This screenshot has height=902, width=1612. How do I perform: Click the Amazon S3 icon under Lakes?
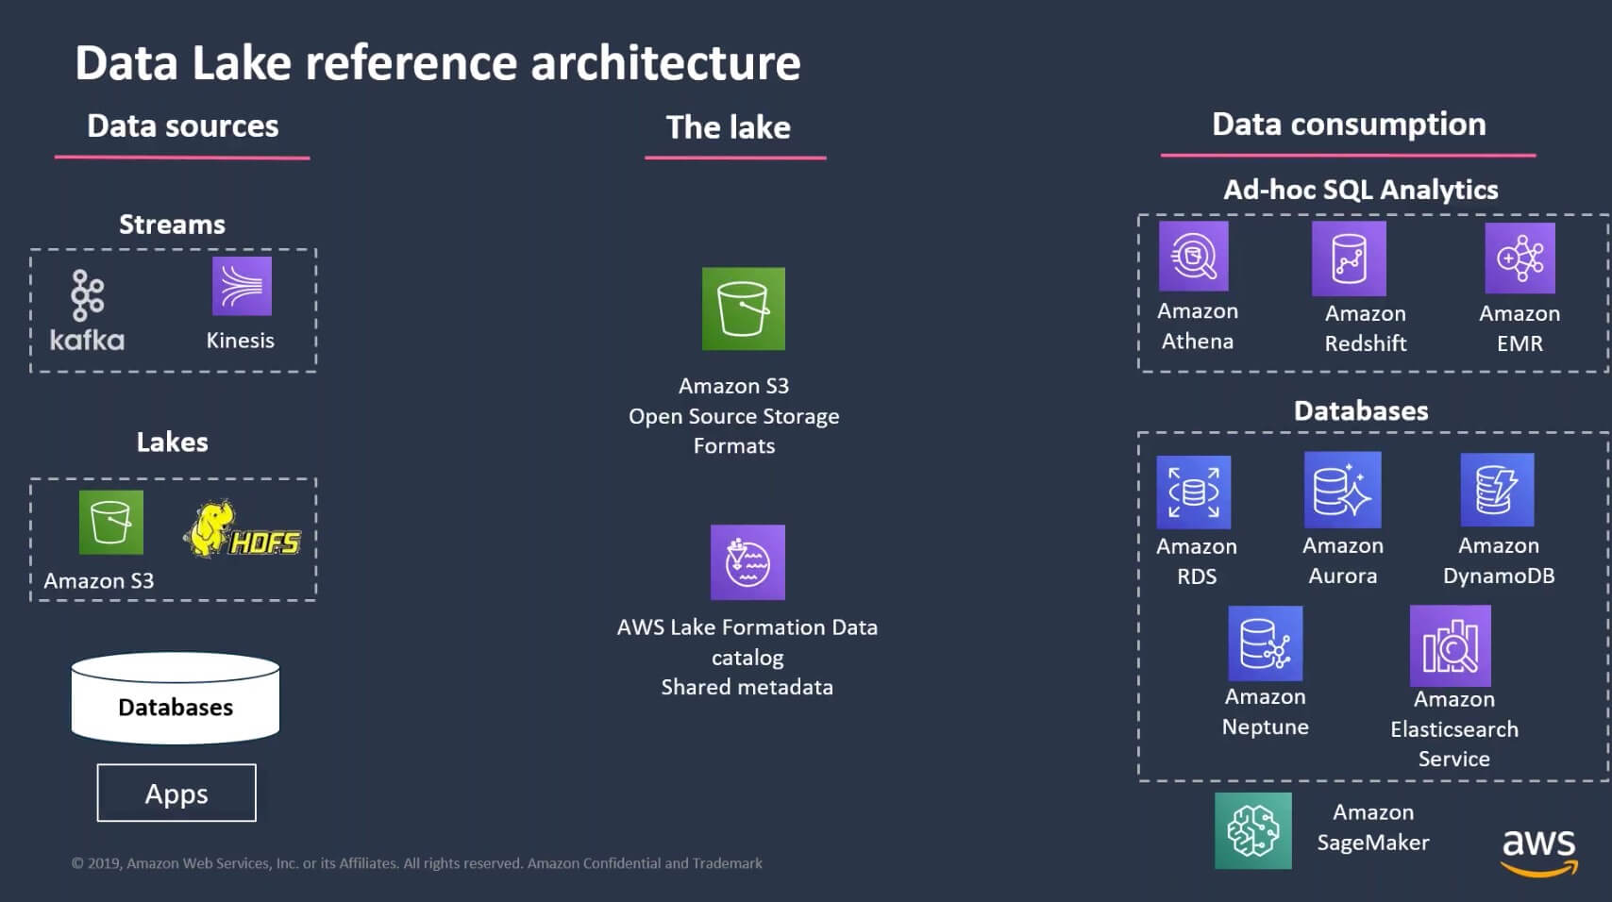point(111,522)
